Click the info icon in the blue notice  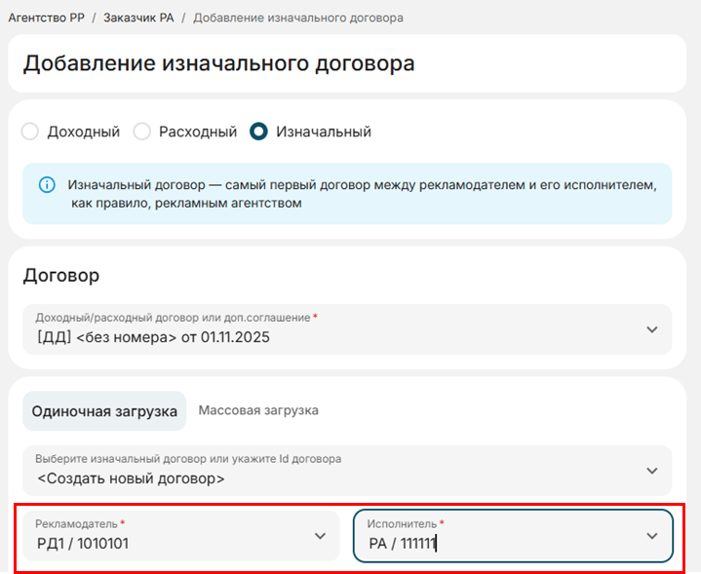click(46, 184)
